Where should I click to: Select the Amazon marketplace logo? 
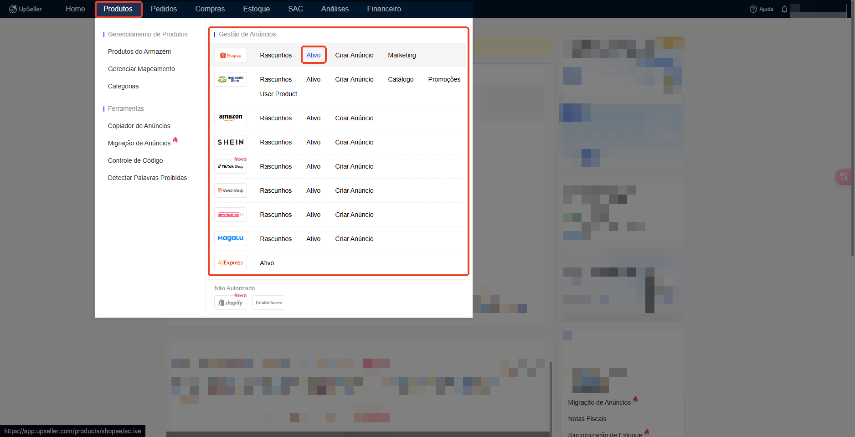(x=231, y=118)
